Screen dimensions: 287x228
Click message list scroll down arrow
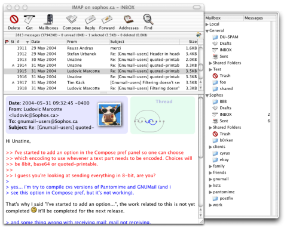(x=201, y=88)
